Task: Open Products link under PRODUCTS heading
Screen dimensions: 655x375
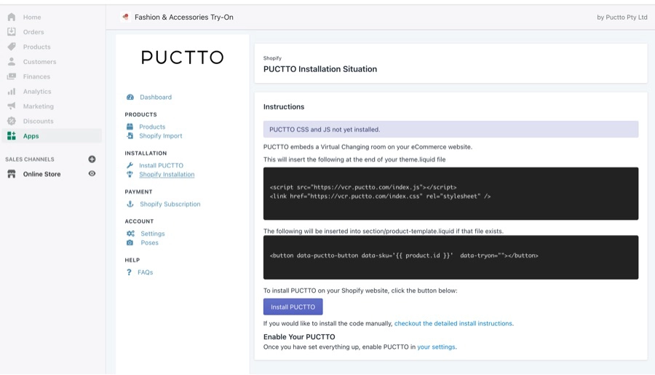Action: (152, 127)
